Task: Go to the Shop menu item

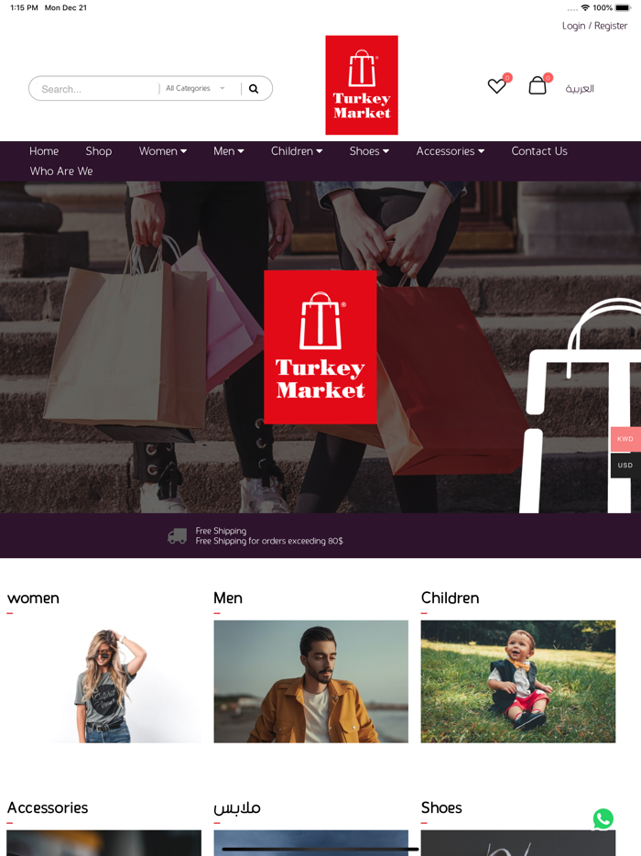Action: click(x=99, y=151)
